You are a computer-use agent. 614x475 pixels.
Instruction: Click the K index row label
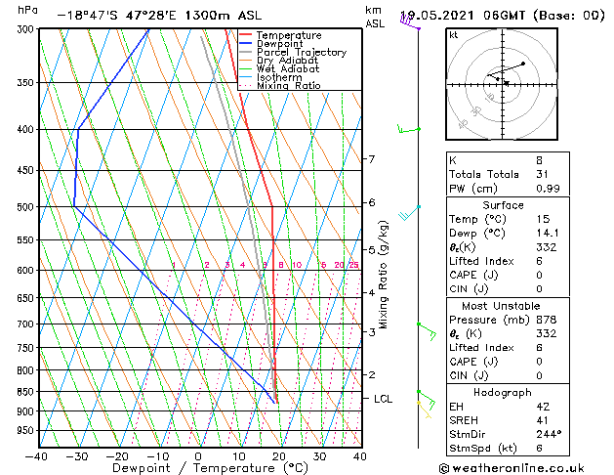coord(453,160)
